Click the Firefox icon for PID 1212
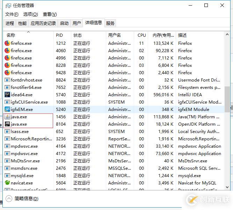This screenshot has width=233, height=210. [x=7, y=43]
